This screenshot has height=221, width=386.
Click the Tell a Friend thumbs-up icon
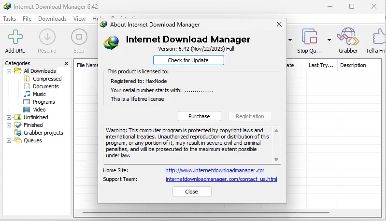(379, 36)
